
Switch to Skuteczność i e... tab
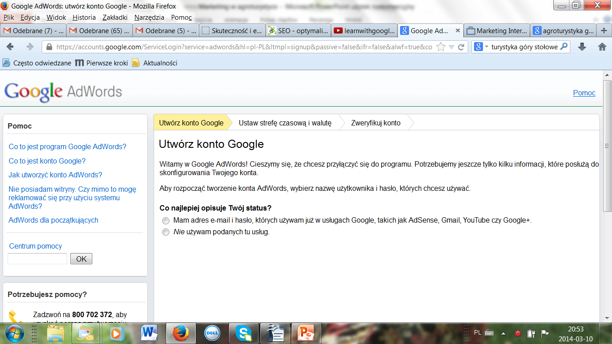[232, 30]
